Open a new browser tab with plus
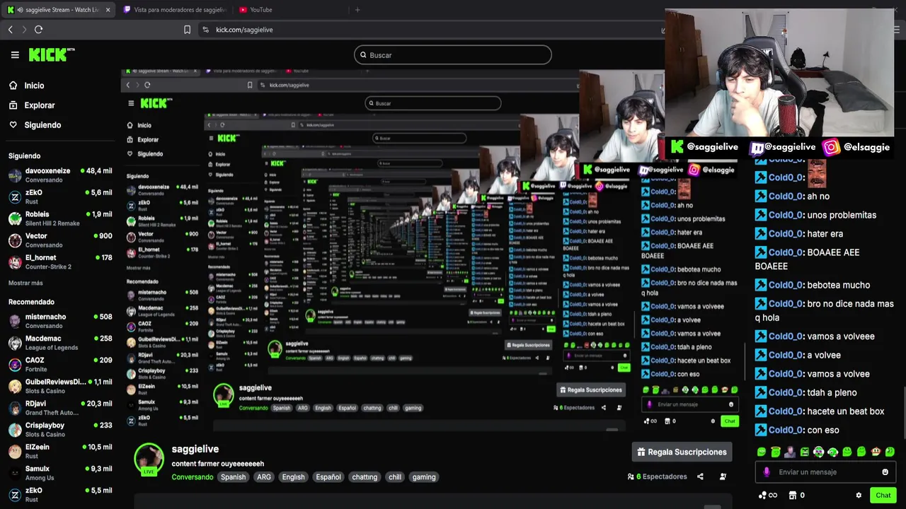The width and height of the screenshot is (906, 509). click(357, 10)
